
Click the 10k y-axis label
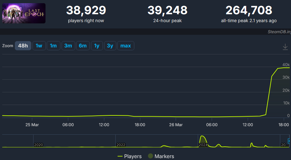click(x=286, y=103)
